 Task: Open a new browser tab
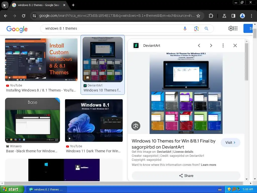73,5
